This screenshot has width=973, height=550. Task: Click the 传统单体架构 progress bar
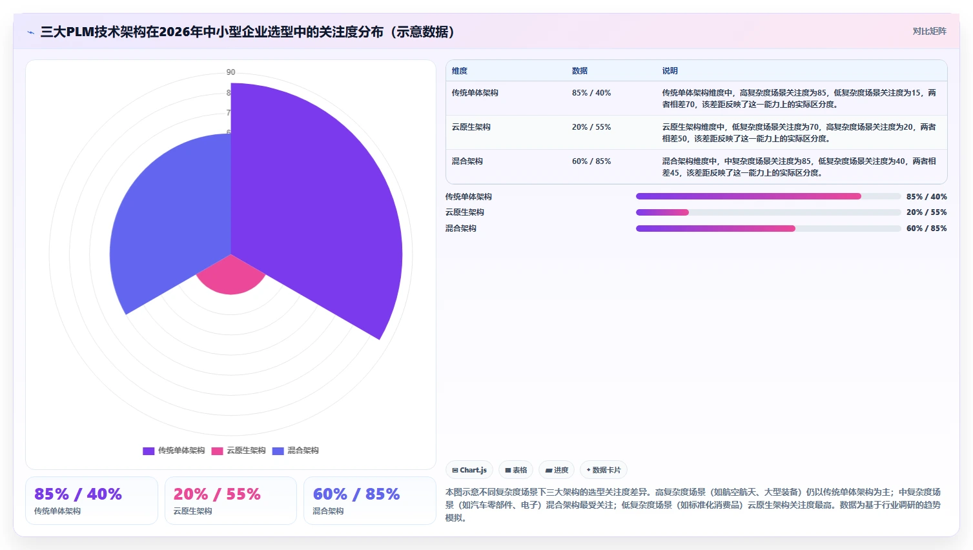click(x=768, y=196)
